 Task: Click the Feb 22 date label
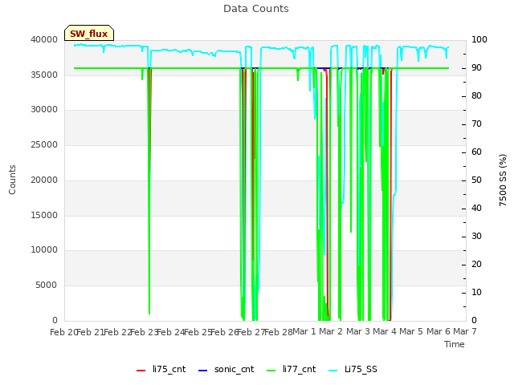(x=117, y=332)
